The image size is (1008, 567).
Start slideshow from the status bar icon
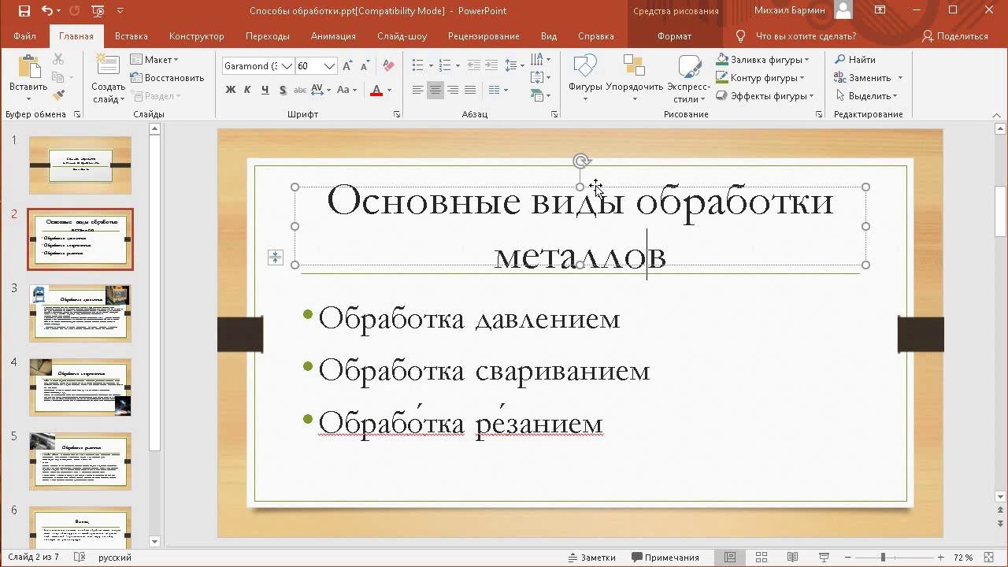[x=825, y=558]
